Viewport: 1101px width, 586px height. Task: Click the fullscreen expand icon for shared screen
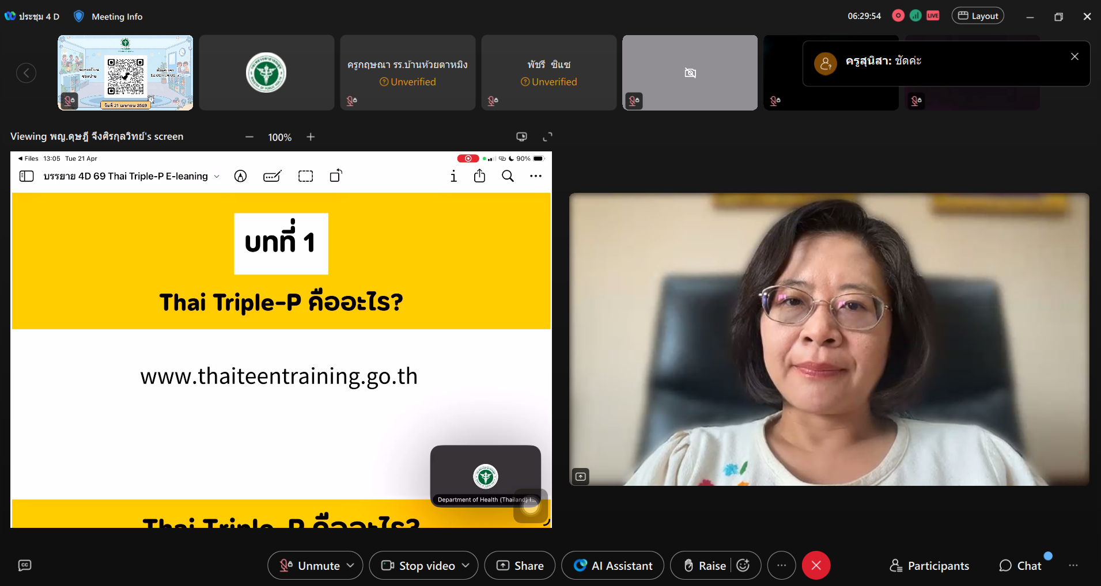coord(547,136)
